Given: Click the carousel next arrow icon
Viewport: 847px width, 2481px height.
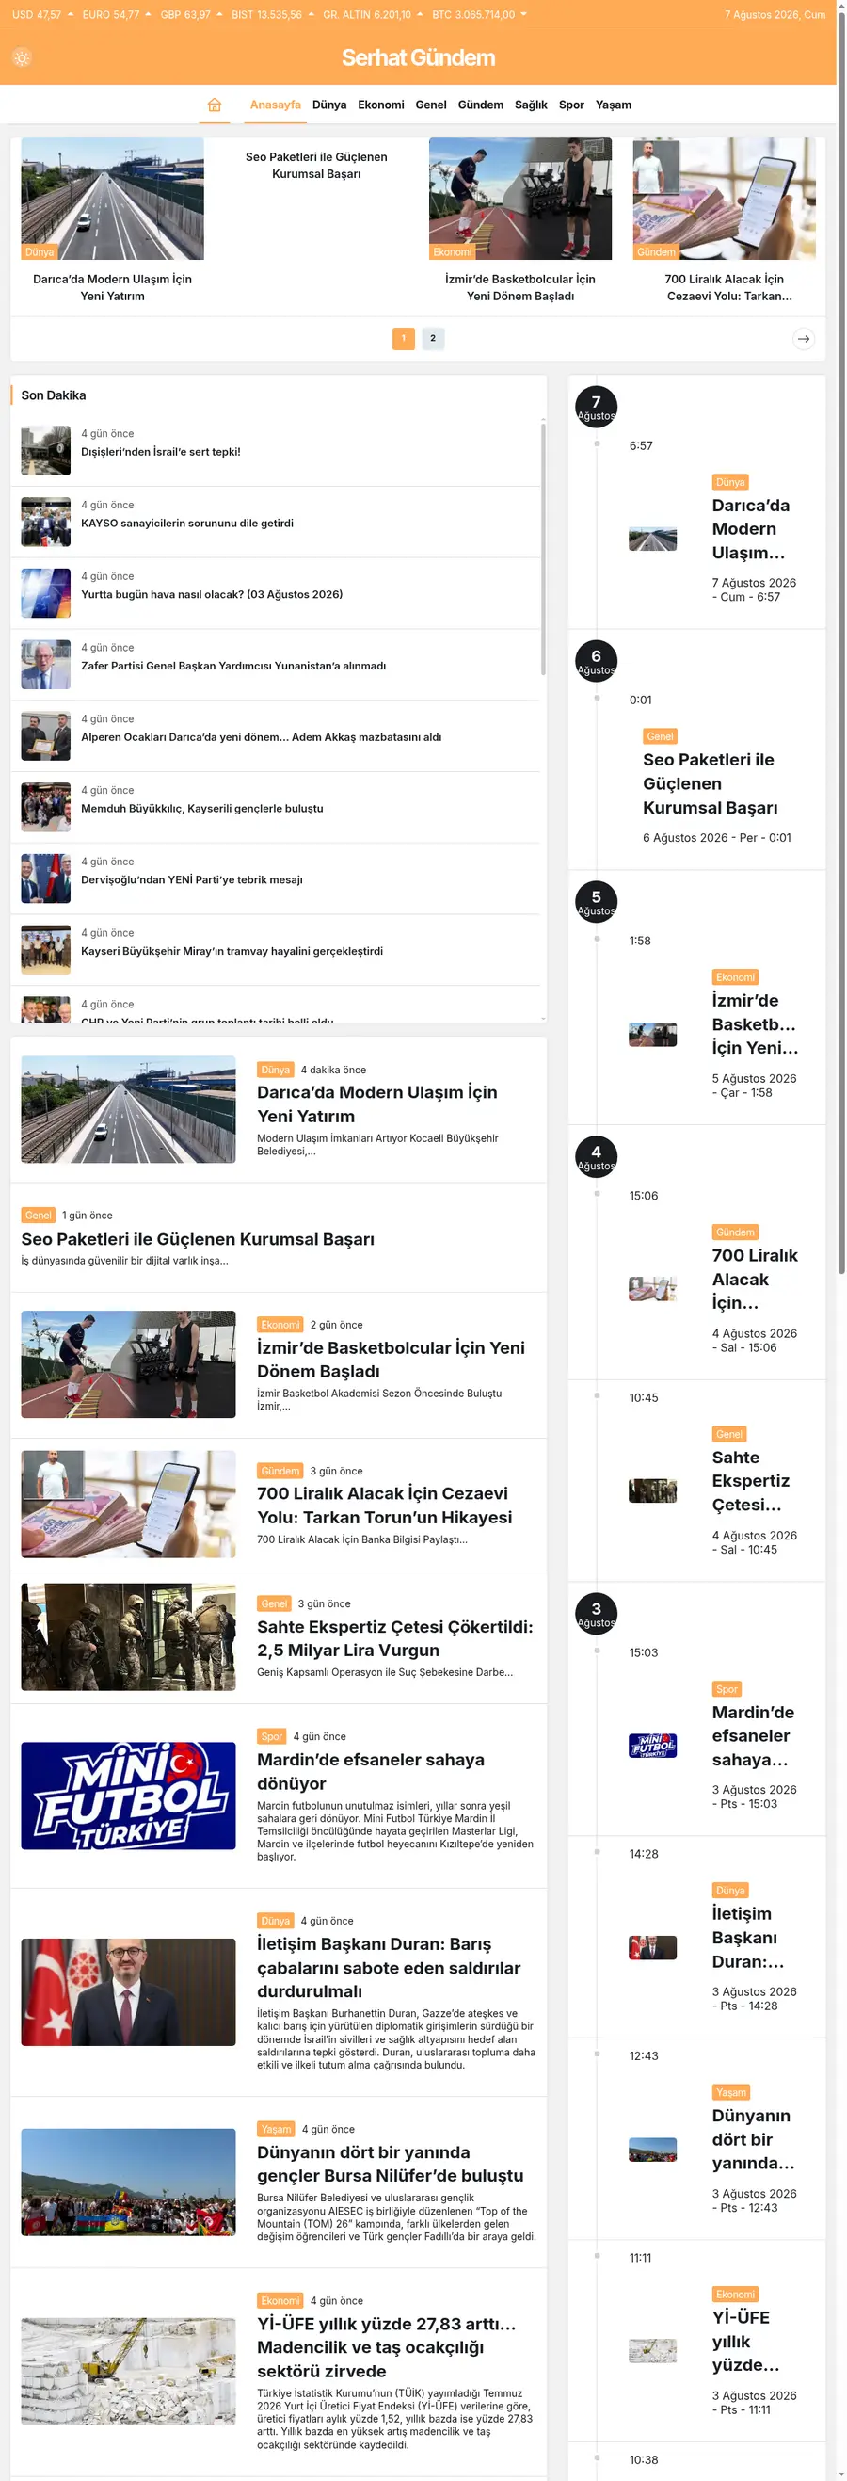Looking at the screenshot, I should [x=804, y=339].
